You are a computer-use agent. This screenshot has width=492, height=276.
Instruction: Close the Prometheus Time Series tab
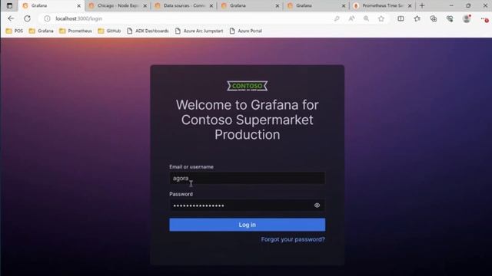tap(410, 5)
